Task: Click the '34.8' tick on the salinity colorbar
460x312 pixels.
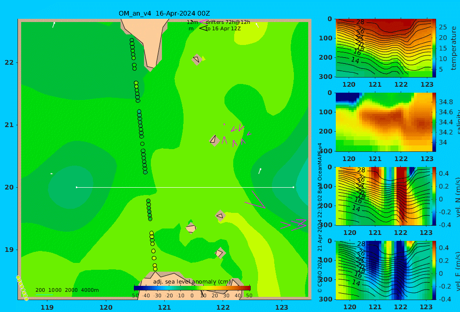Action: click(x=446, y=102)
